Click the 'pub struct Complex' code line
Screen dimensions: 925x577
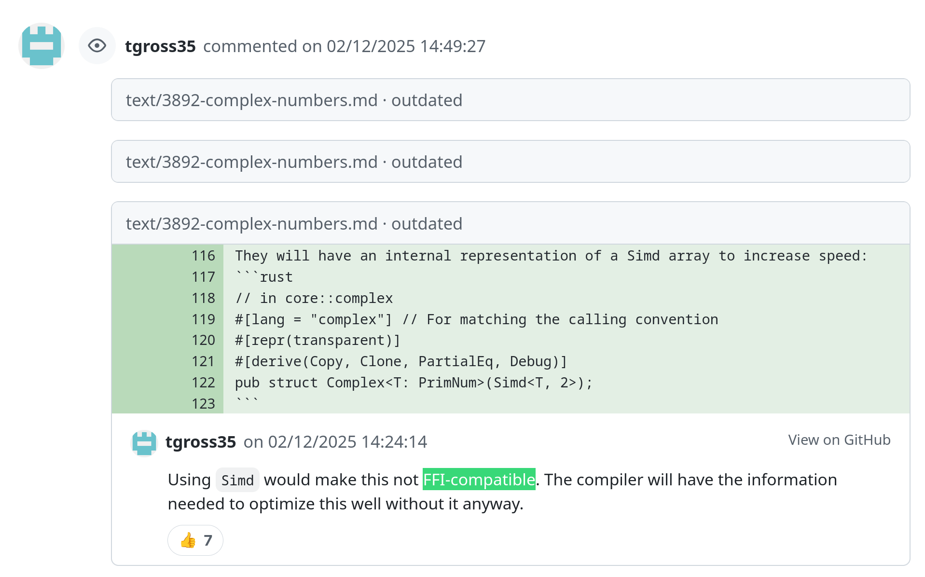tap(414, 383)
